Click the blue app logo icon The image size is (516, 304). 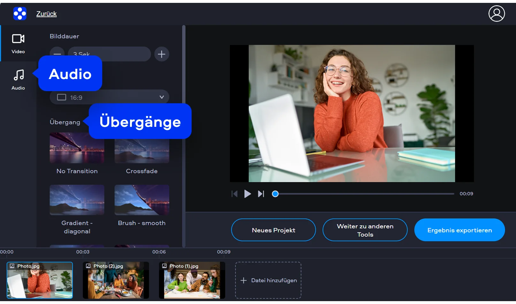20,14
